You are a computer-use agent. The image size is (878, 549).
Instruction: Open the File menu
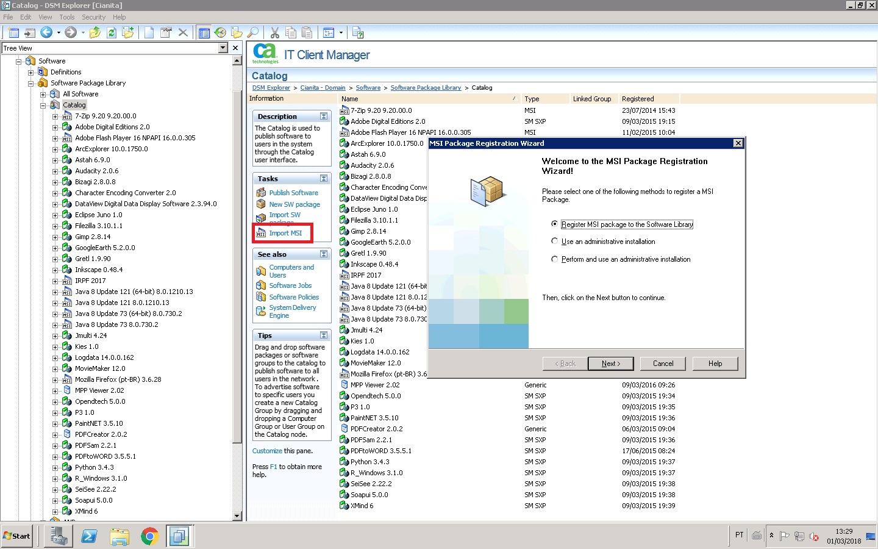[8, 17]
